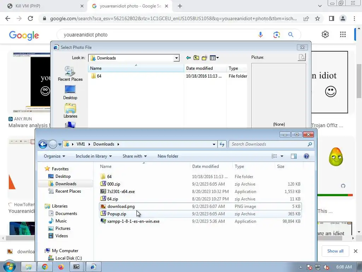This screenshot has height=272, width=362.
Task: Click the volume icon in system tray
Action: 326,267
